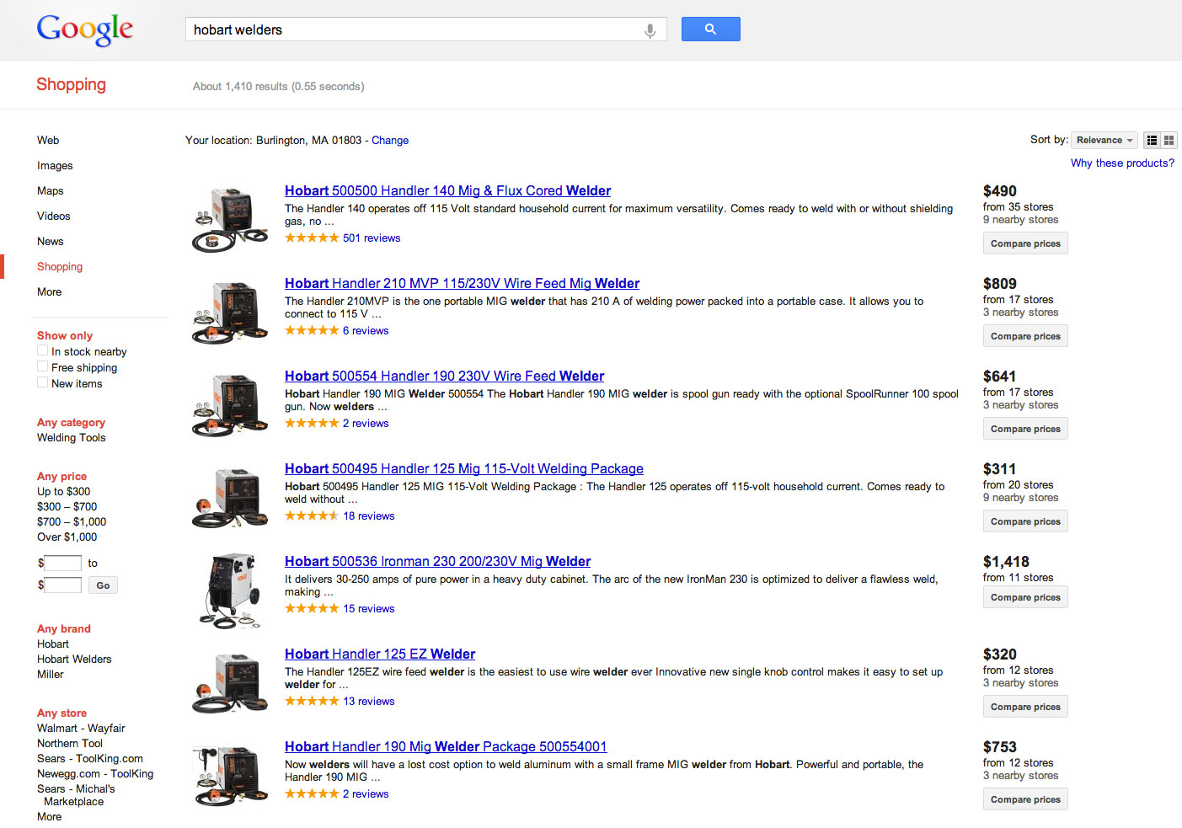Screen dimensions: 1182x828
Task: Open the 15 reviews link
Action: 369,609
